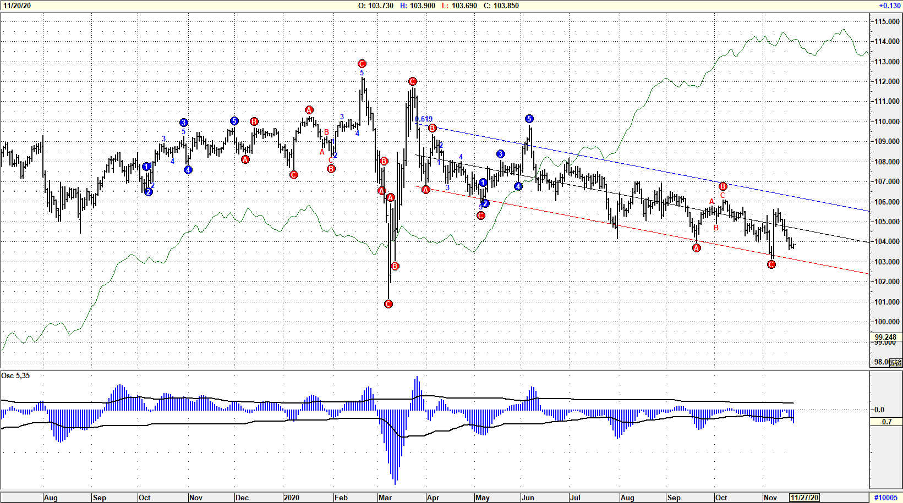Viewport: 903px width, 503px height.
Task: Click the balance scale icon on price axis
Action: tap(896, 362)
